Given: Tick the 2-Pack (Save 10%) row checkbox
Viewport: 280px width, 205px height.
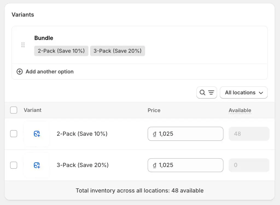Looking at the screenshot, I should coord(14,134).
